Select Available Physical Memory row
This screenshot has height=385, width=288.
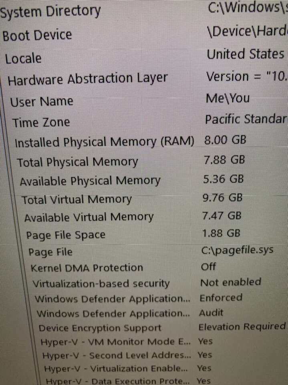90,181
